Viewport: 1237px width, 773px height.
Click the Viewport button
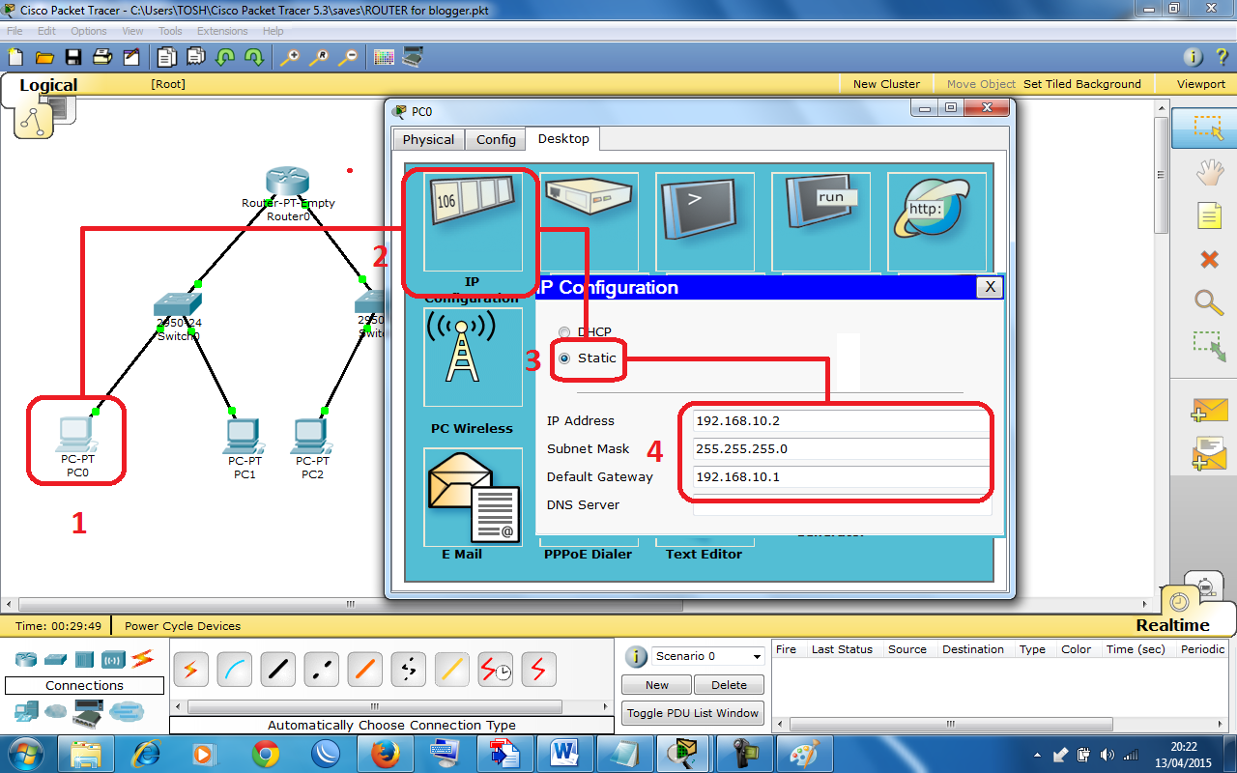1201,84
